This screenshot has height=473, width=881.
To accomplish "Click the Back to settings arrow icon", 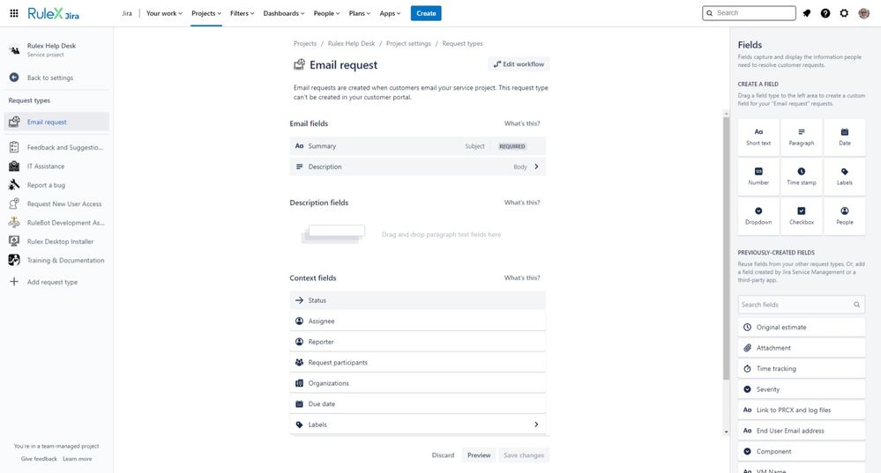I will [x=14, y=78].
